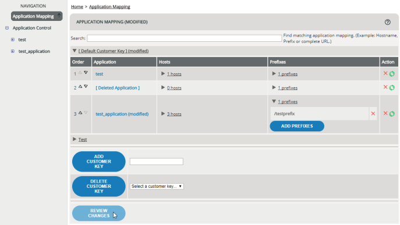The width and height of the screenshot is (400, 225).
Task: Click red delete icon for test_application row
Action: tap(385, 113)
